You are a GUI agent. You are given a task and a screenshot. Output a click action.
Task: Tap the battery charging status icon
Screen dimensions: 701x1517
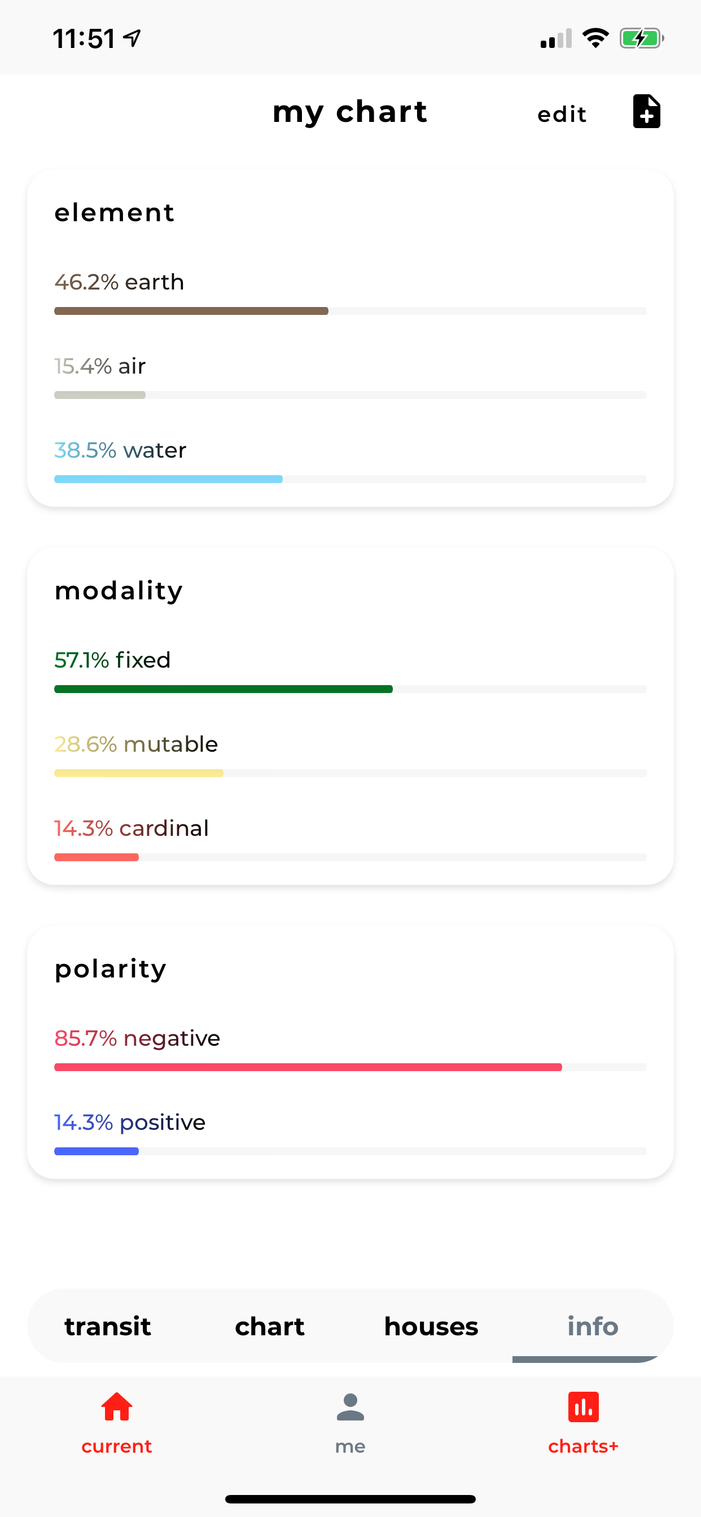pyautogui.click(x=642, y=39)
